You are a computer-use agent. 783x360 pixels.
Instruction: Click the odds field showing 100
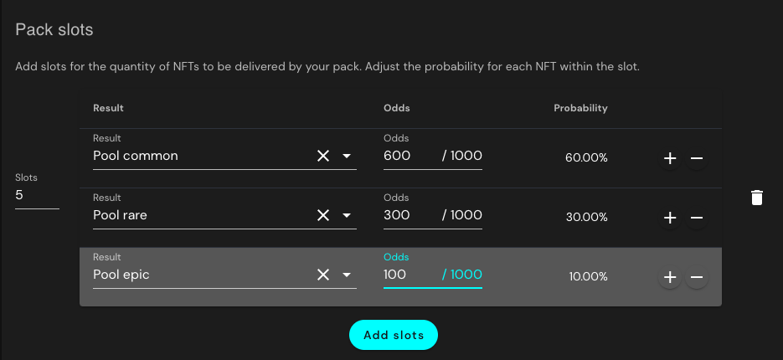[409, 275]
